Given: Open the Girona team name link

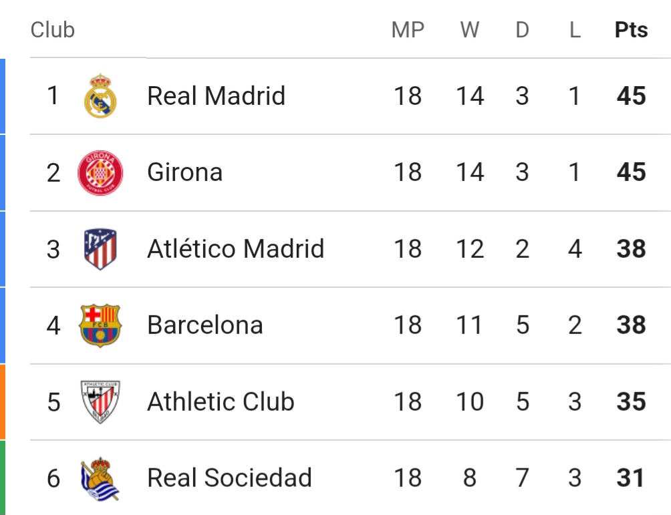Looking at the screenshot, I should pyautogui.click(x=185, y=172).
